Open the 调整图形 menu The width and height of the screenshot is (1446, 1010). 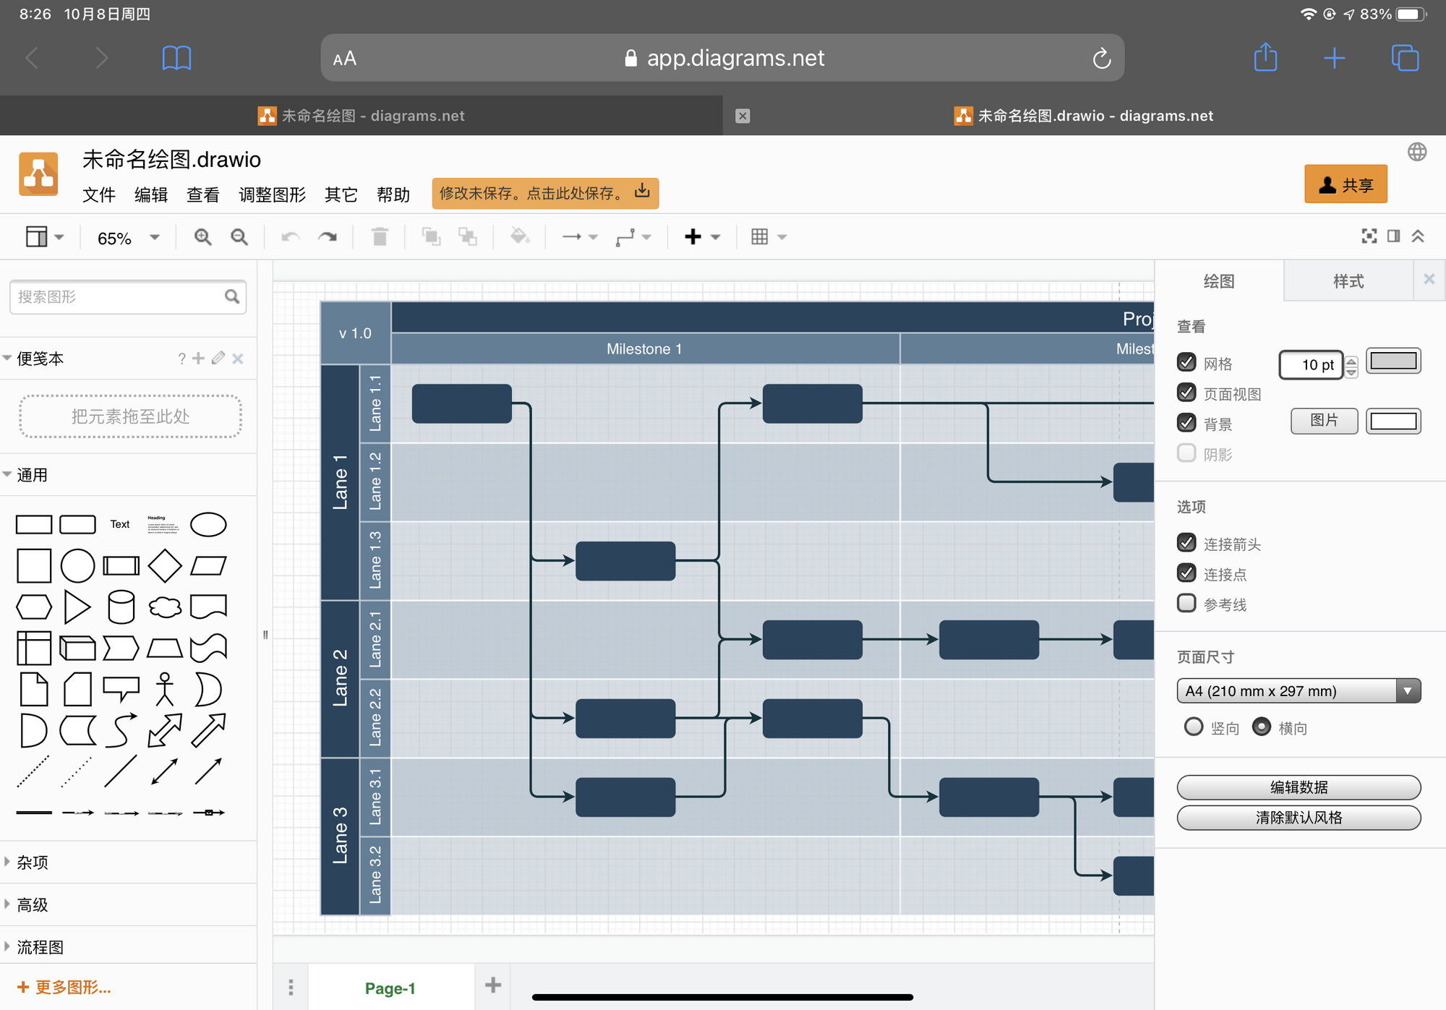(x=272, y=194)
